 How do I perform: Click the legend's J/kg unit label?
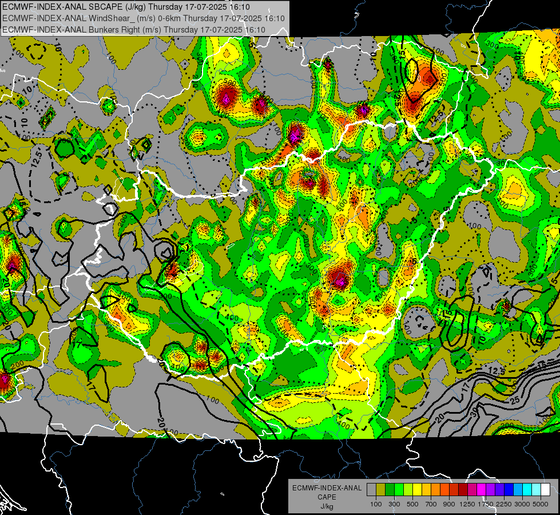(327, 506)
